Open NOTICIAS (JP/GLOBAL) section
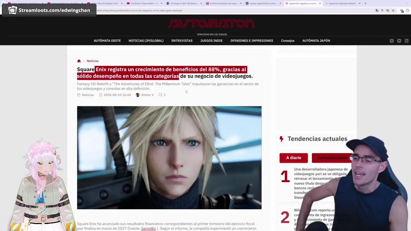 pyautogui.click(x=146, y=41)
